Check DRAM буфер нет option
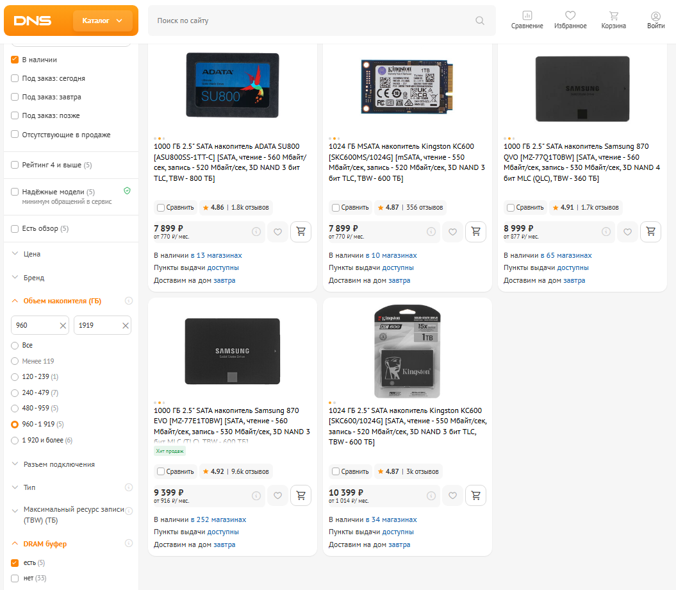The height and width of the screenshot is (590, 676). [15, 578]
